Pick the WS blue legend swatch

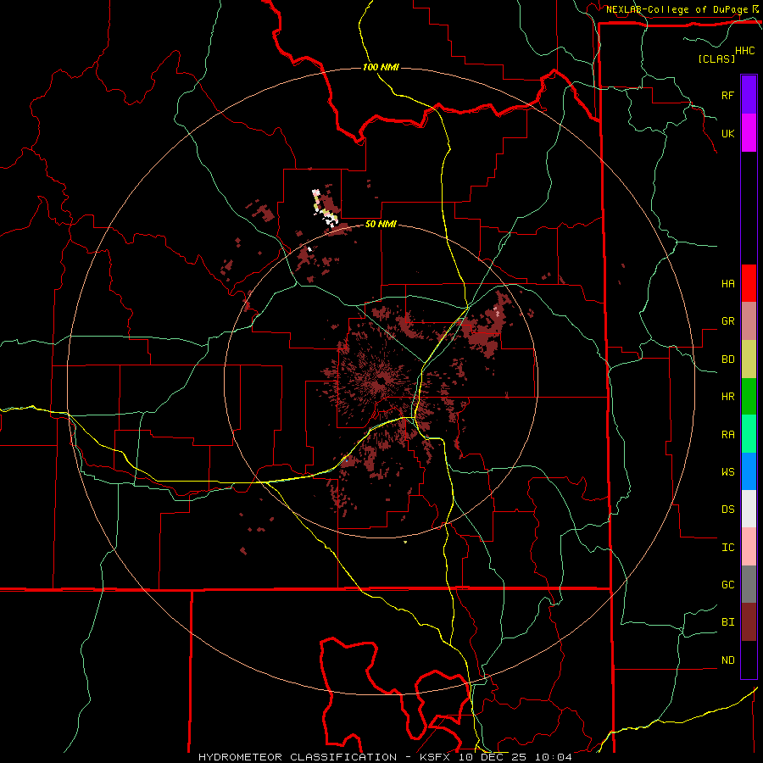[x=749, y=471]
